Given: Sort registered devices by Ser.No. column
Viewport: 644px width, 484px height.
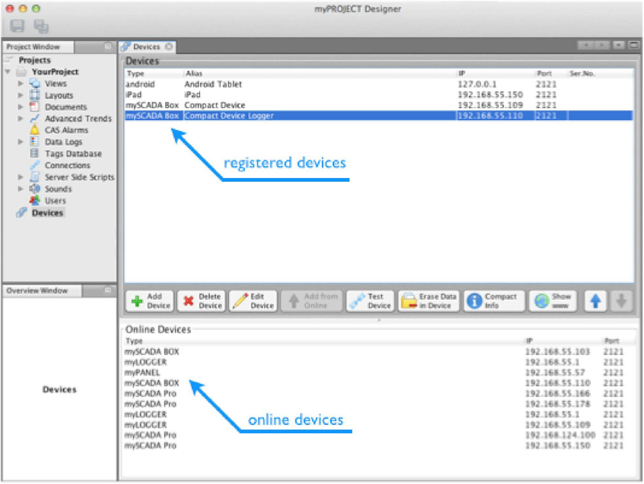Looking at the screenshot, I should [599, 73].
